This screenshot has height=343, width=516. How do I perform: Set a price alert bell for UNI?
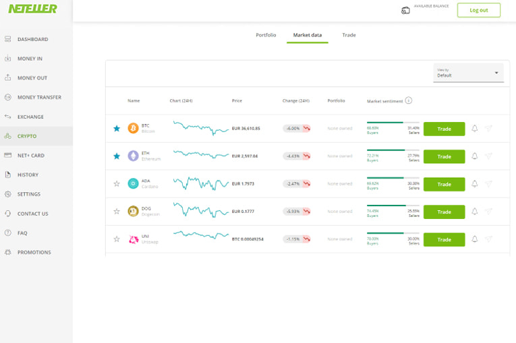click(475, 239)
